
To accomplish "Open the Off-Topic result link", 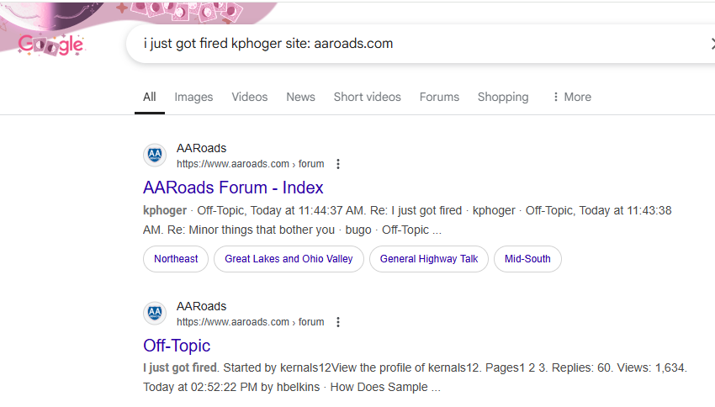I will point(177,346).
